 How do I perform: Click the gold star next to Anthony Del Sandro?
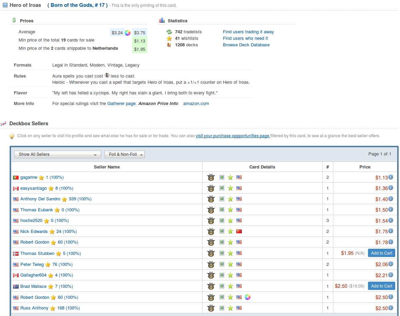[64, 199]
